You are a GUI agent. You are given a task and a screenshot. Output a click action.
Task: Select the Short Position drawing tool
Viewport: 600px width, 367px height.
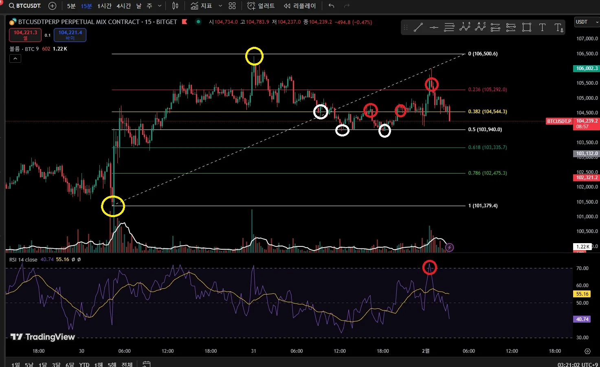coord(511,27)
